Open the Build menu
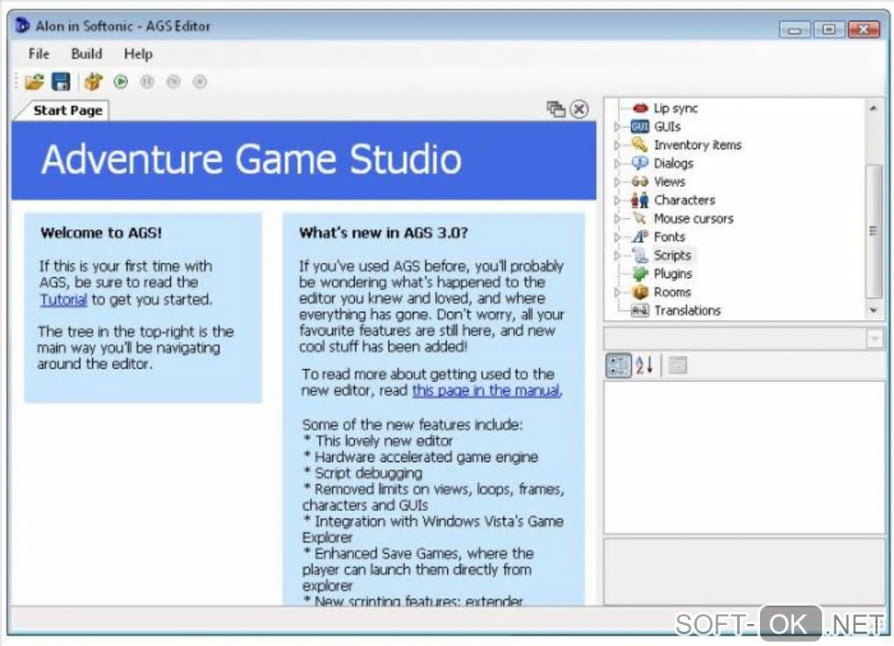Screen dimensions: 894x646 pos(87,53)
